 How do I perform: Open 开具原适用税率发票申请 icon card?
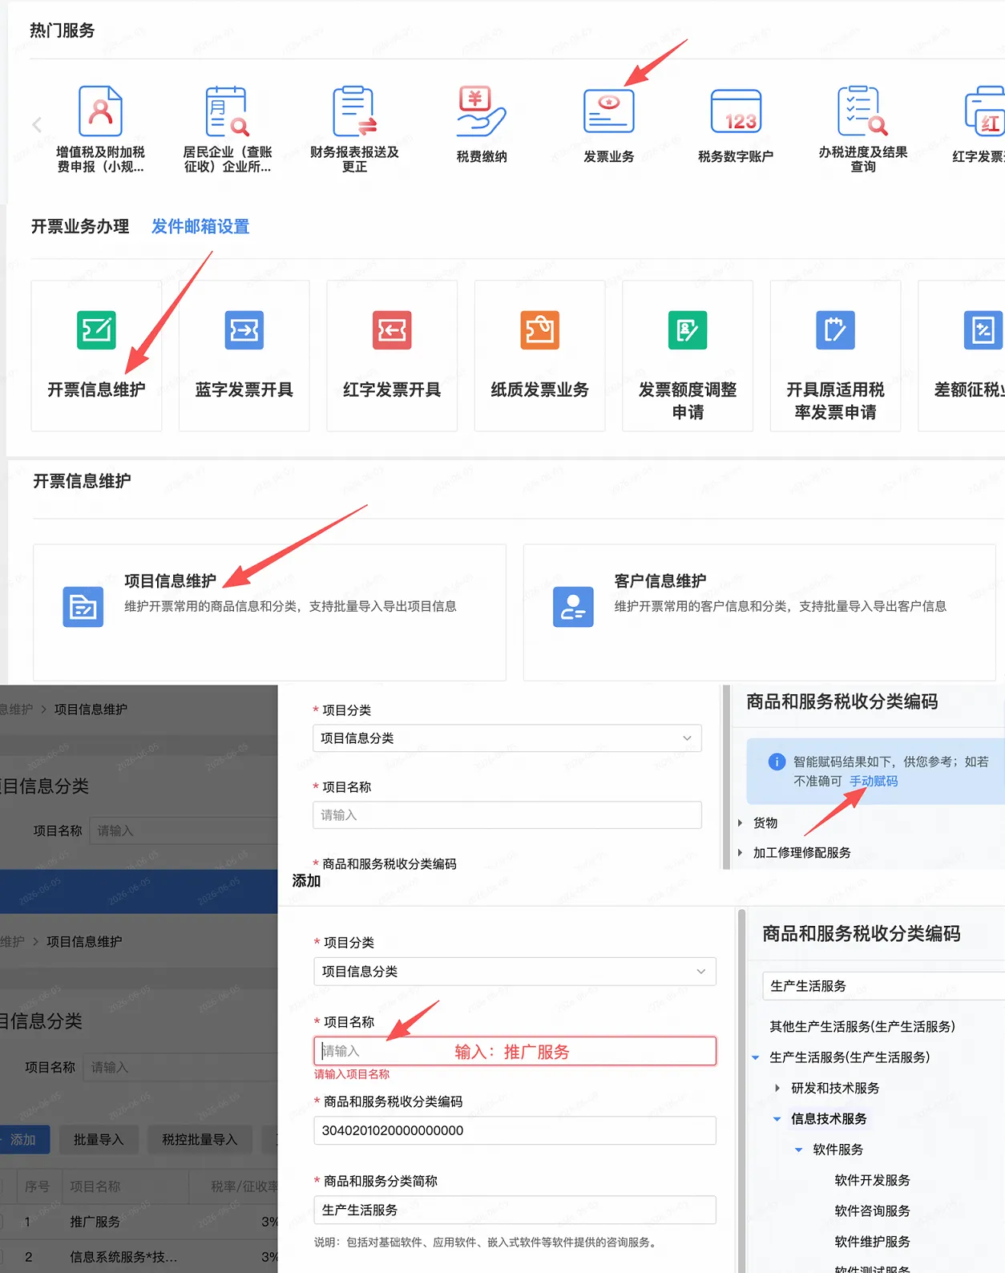pos(835,330)
